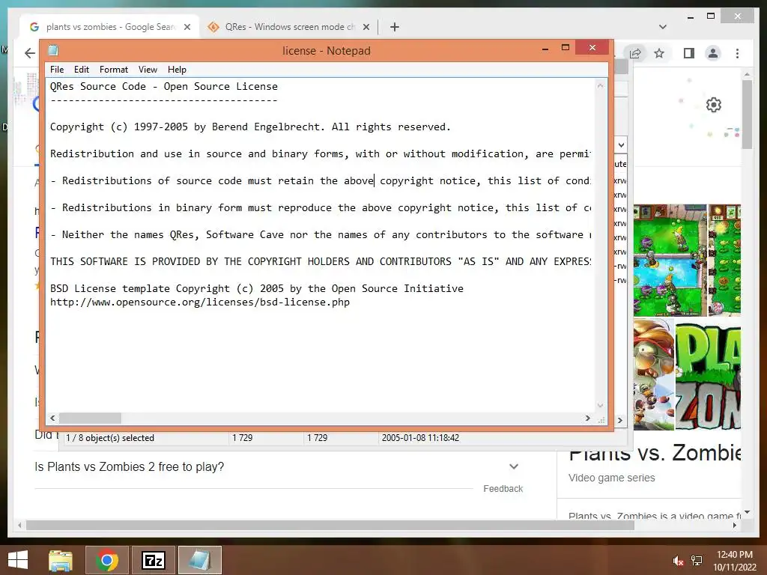The image size is (767, 575).
Task: Switch to Chrome in the taskbar
Action: coord(107,560)
